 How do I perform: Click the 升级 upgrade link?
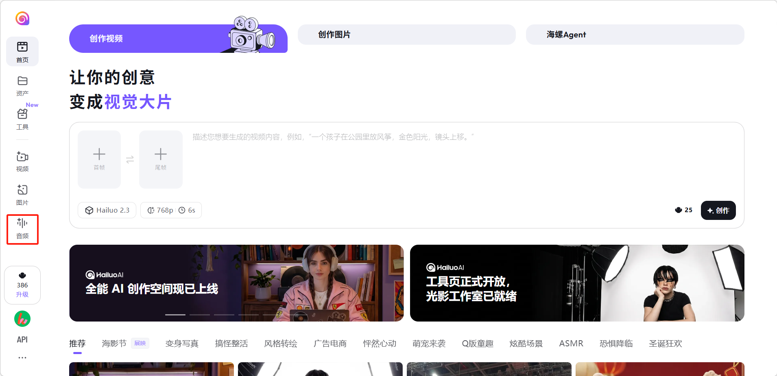[22, 294]
